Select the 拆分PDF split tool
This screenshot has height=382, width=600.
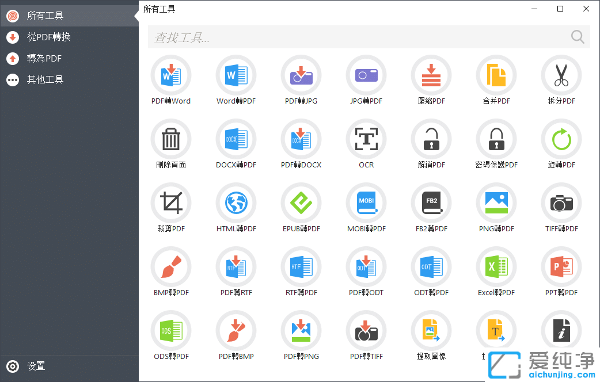pos(561,81)
